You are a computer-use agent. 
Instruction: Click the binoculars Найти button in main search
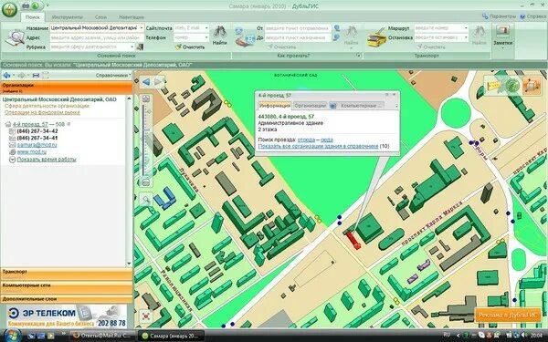coord(219,36)
